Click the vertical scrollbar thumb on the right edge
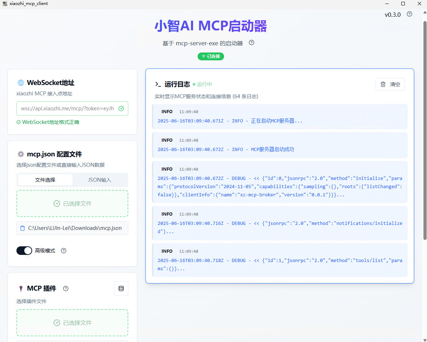Screen dimensions: 427x342 (x=425, y=131)
